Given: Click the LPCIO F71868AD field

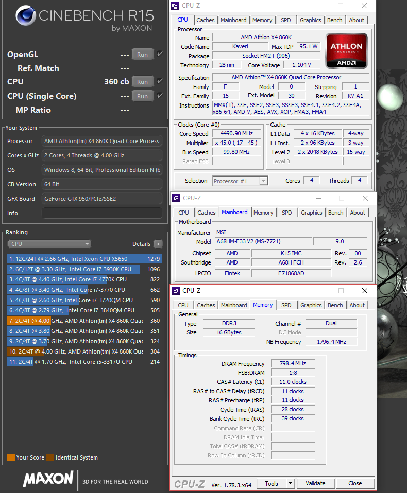Looking at the screenshot, I should coord(291,273).
